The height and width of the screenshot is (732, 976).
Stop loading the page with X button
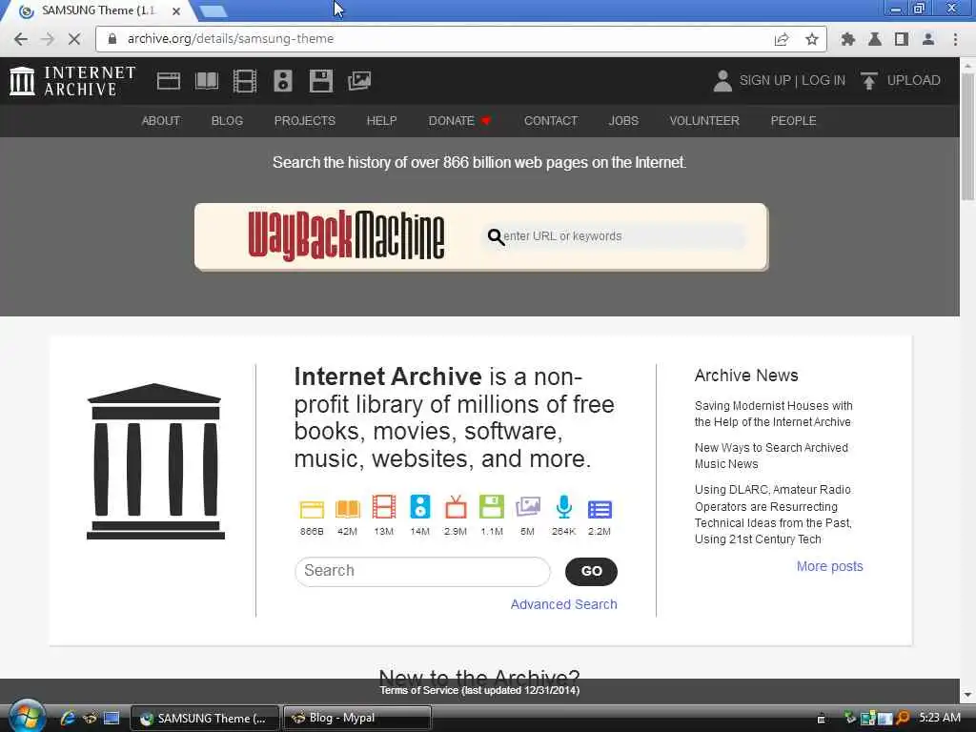click(x=74, y=39)
